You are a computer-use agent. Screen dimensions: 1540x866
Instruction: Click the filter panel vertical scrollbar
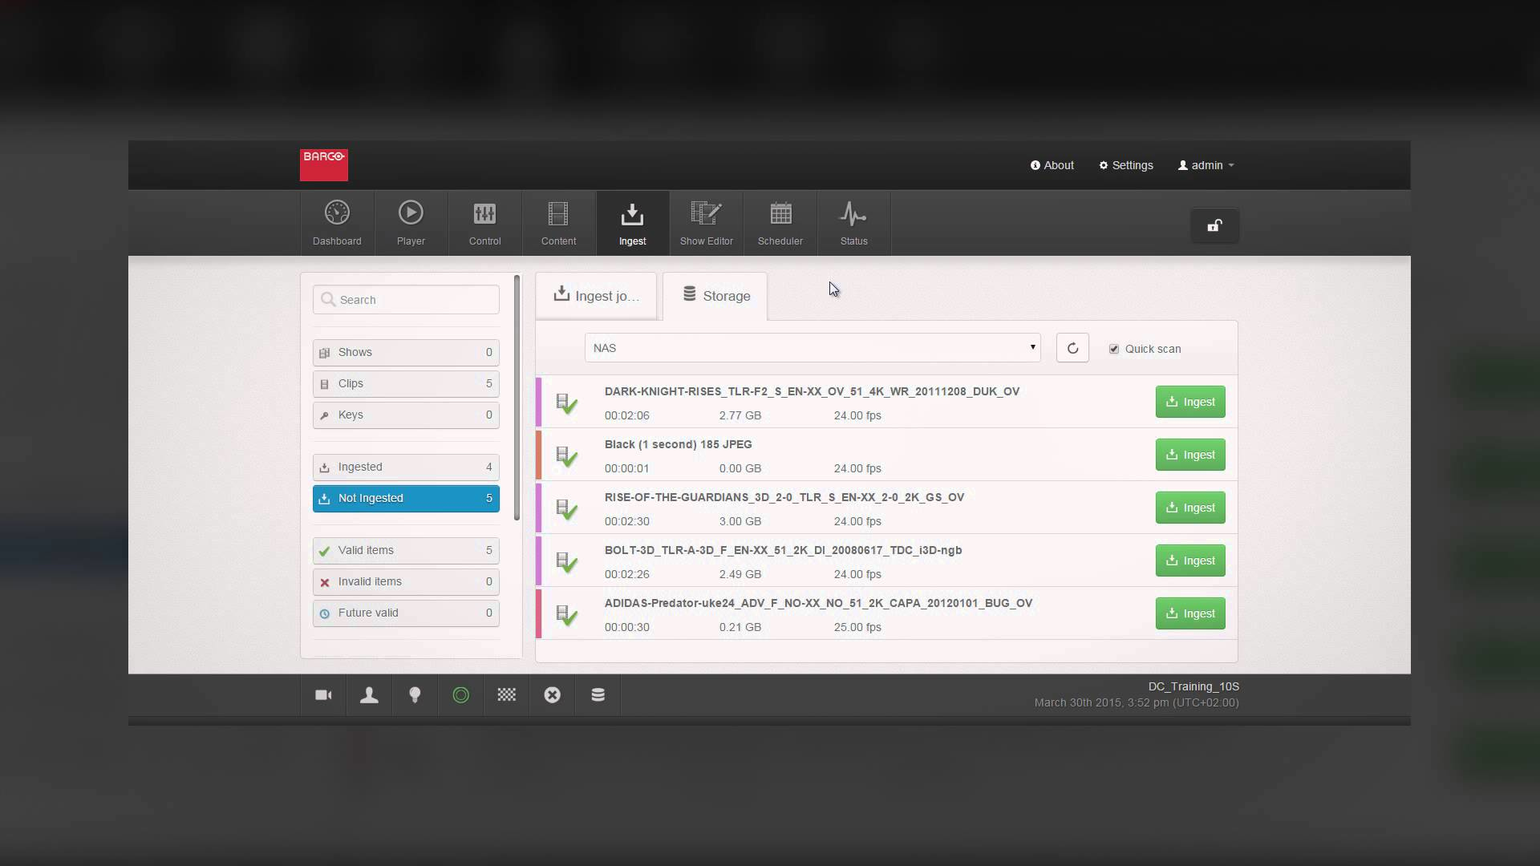(x=517, y=398)
